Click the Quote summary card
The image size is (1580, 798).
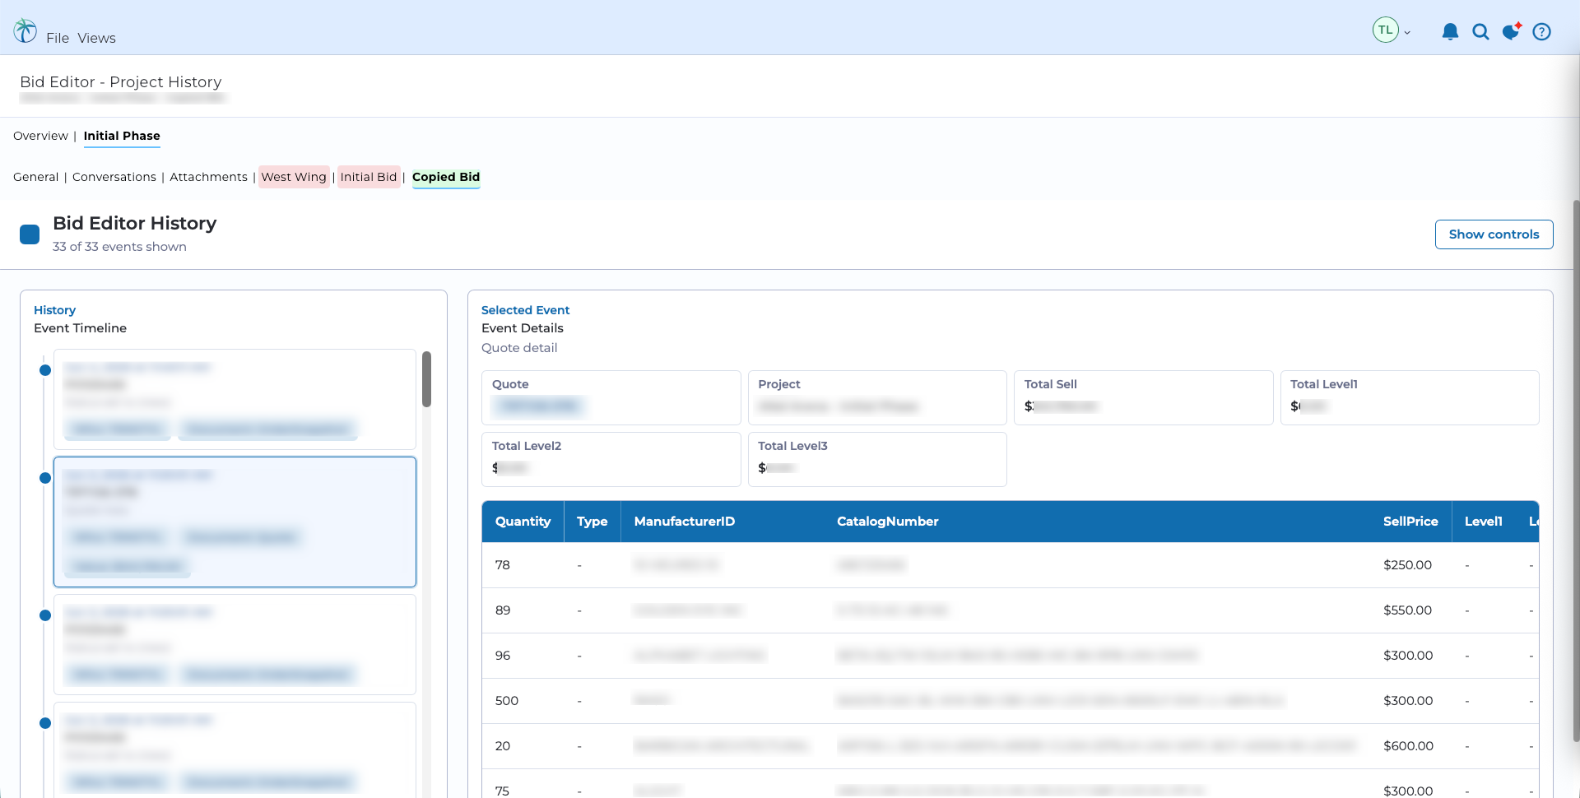[x=611, y=397]
